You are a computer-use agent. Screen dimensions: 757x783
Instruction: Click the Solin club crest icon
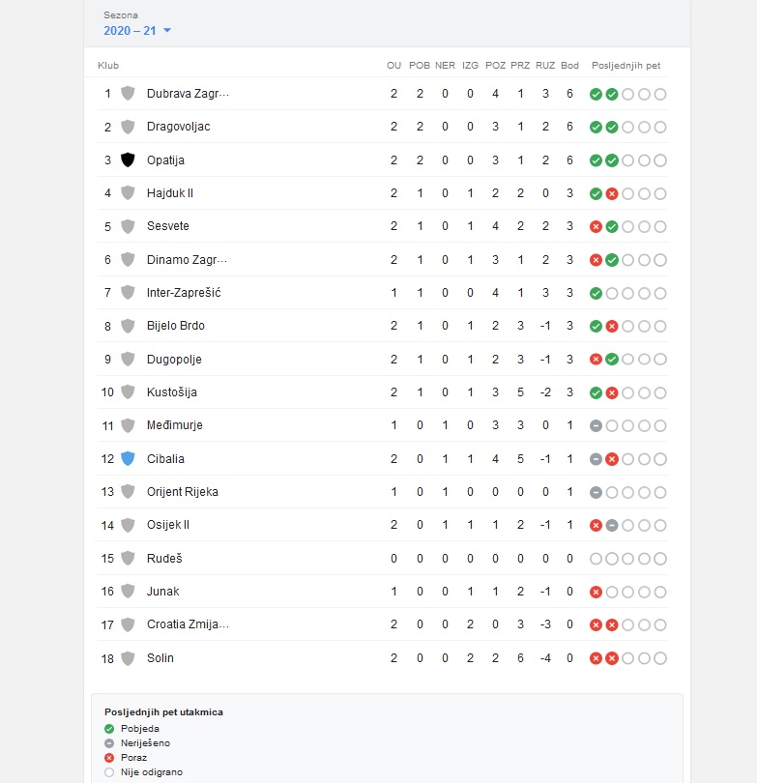pyautogui.click(x=128, y=658)
